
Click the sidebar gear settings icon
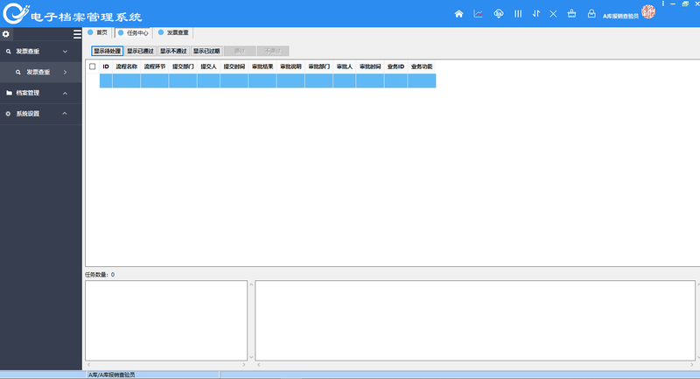6,34
